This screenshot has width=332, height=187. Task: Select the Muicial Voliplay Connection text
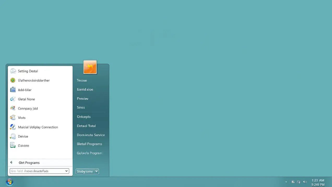[x=38, y=127]
